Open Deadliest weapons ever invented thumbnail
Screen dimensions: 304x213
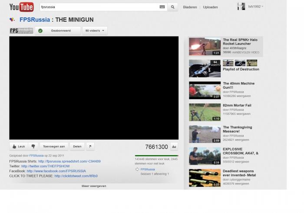click(x=205, y=178)
